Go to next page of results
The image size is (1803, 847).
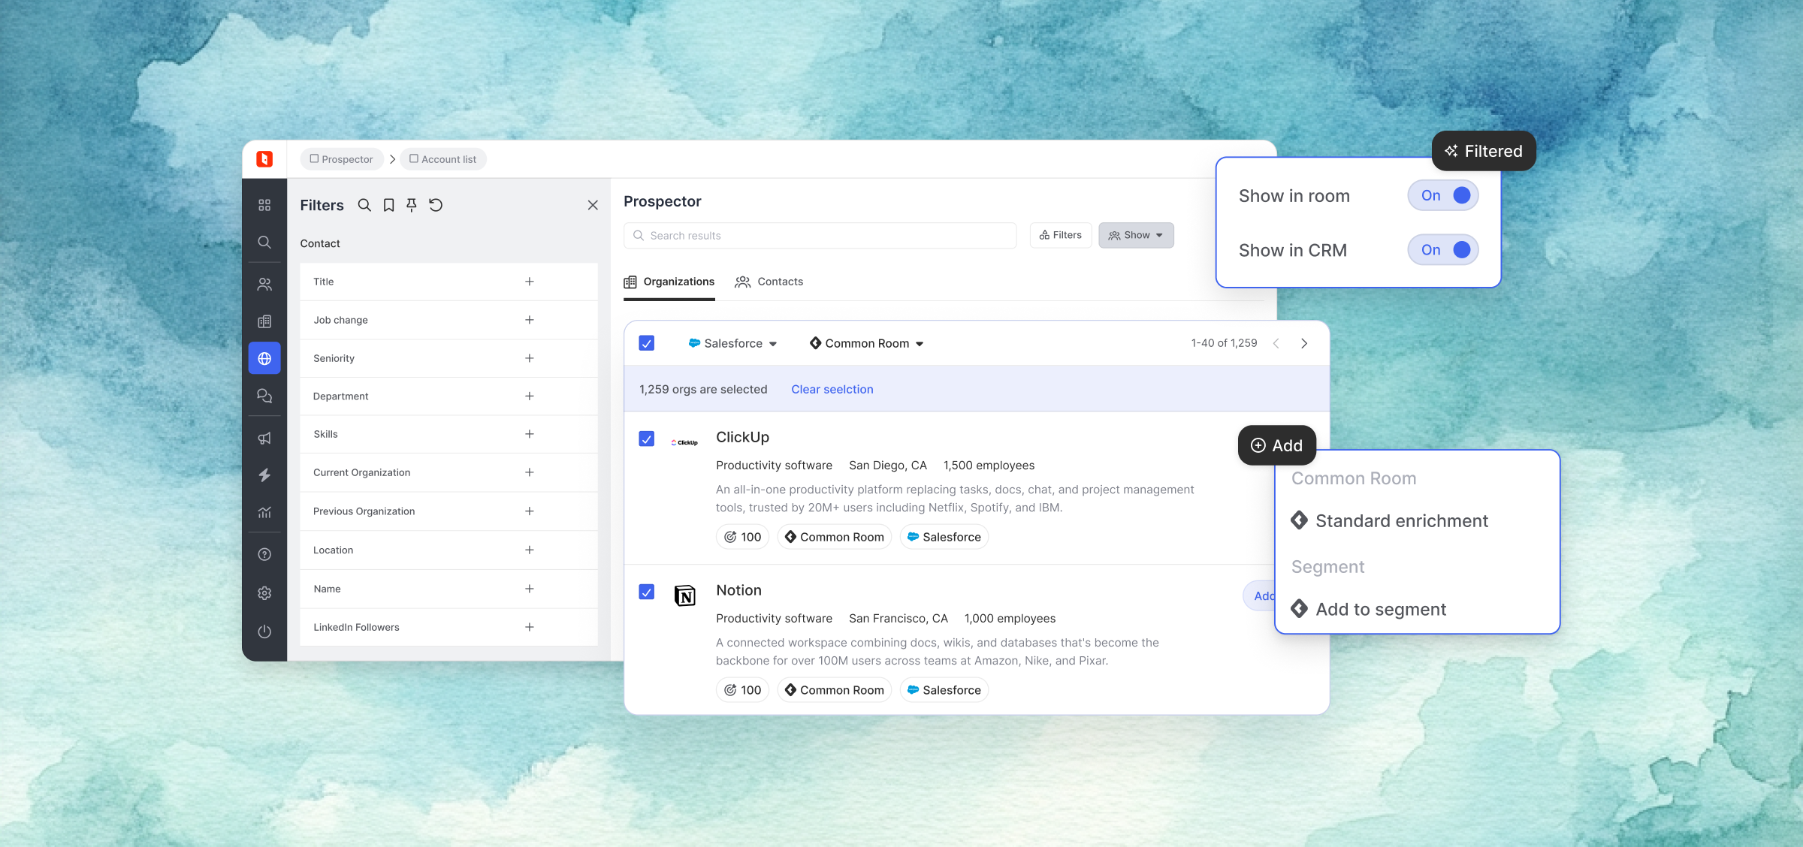click(1304, 343)
